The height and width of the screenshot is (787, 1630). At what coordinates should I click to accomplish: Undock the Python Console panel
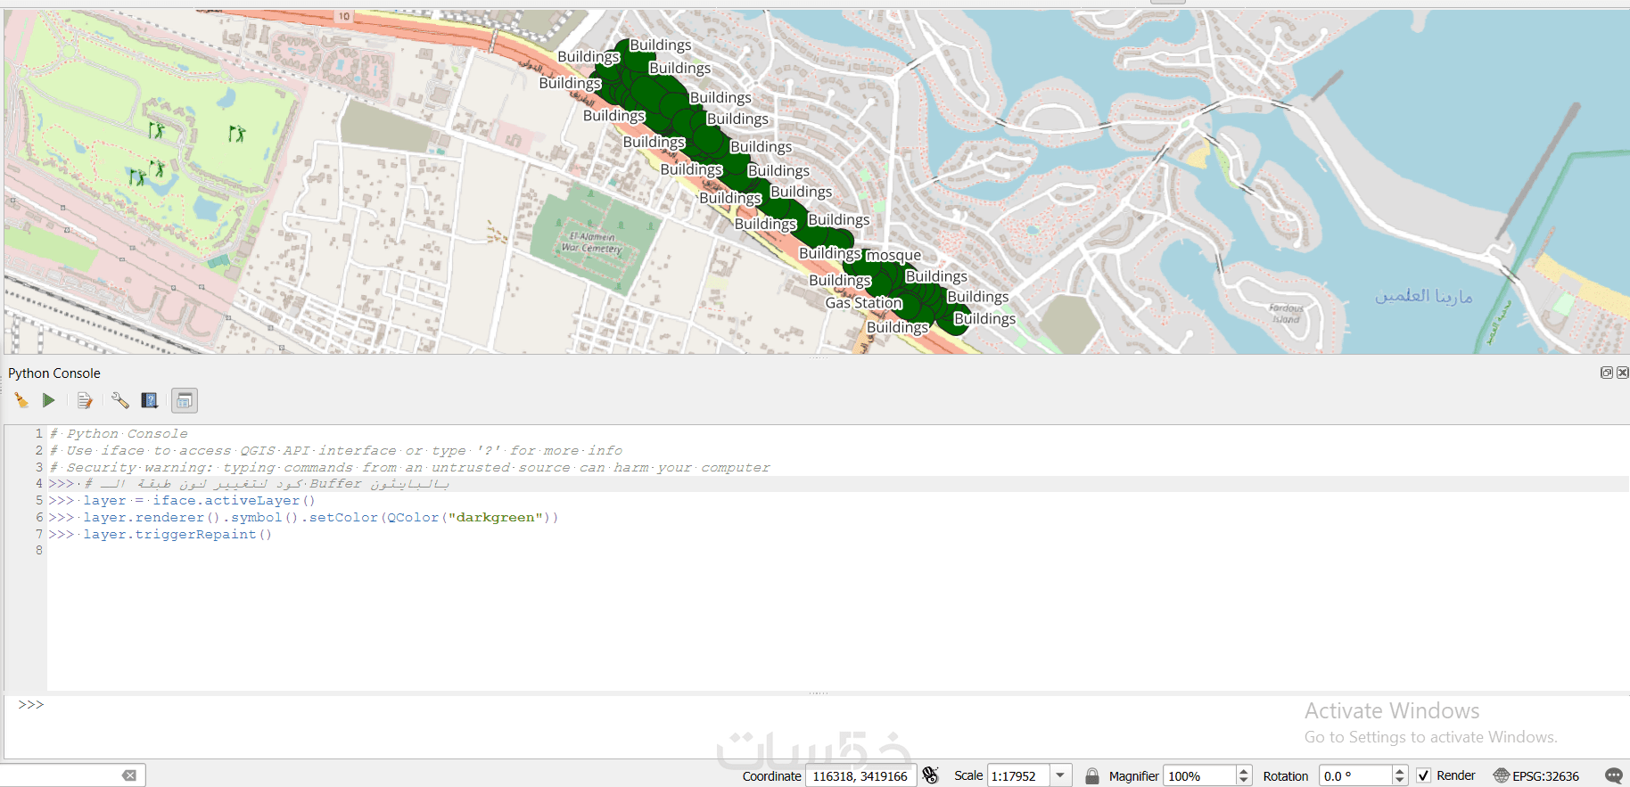click(1606, 373)
